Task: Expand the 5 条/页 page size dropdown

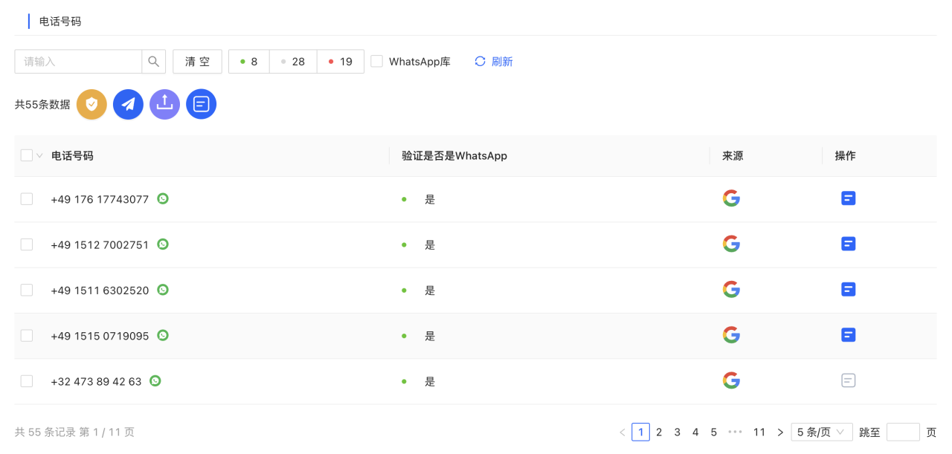Action: point(821,432)
